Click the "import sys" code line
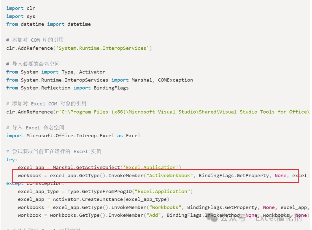 pos(21,16)
